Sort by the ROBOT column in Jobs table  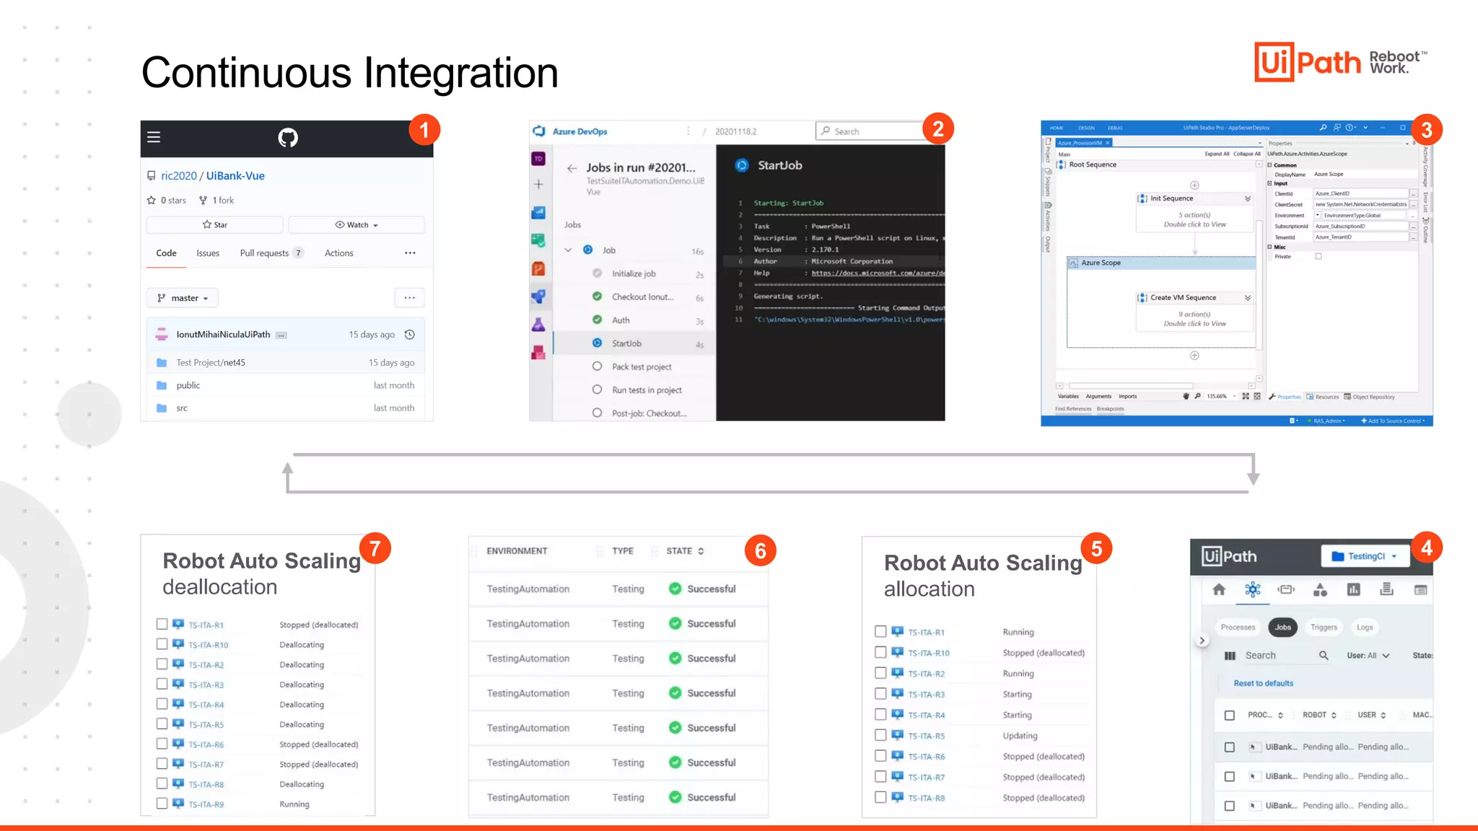tap(1319, 716)
